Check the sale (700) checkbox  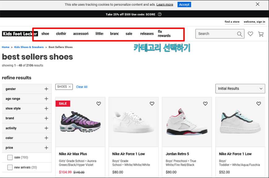click(10, 157)
